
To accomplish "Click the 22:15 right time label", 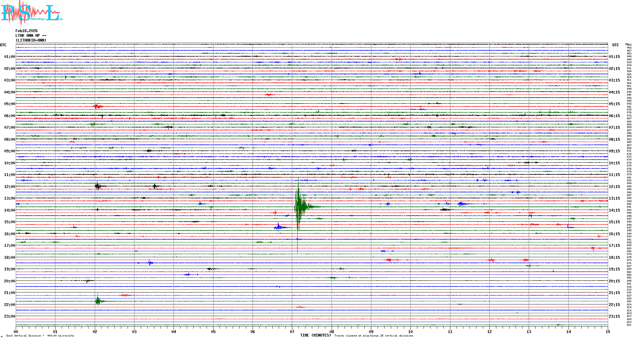I will pos(614,305).
